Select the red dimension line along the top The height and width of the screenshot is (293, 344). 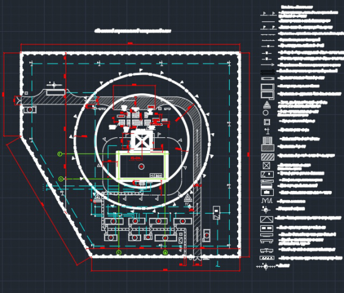pyautogui.click(x=130, y=45)
